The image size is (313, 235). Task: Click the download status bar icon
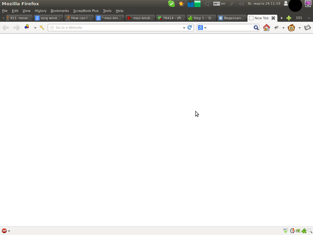(x=285, y=231)
